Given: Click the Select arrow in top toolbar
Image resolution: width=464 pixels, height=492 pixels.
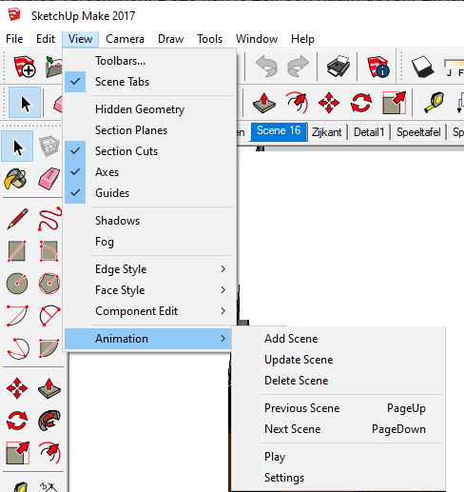Looking at the screenshot, I should 25,103.
